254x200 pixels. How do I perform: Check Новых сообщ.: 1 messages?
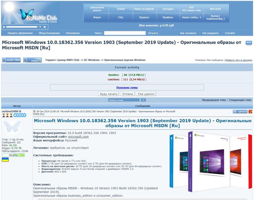[x=191, y=17]
